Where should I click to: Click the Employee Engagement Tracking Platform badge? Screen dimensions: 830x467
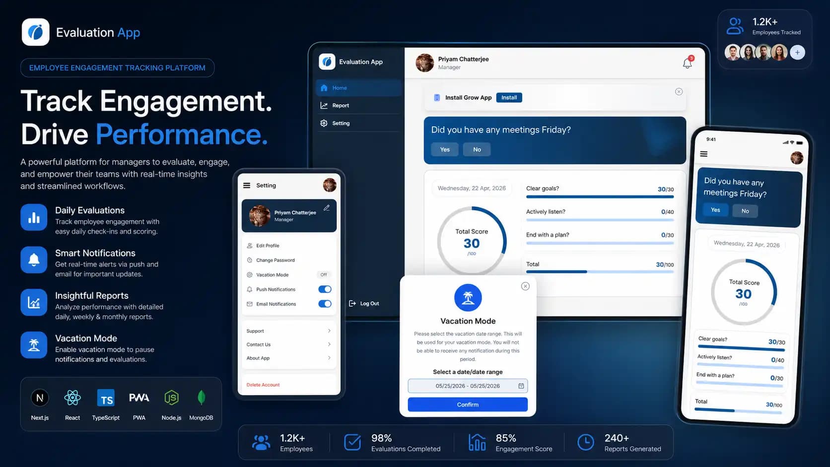click(117, 68)
